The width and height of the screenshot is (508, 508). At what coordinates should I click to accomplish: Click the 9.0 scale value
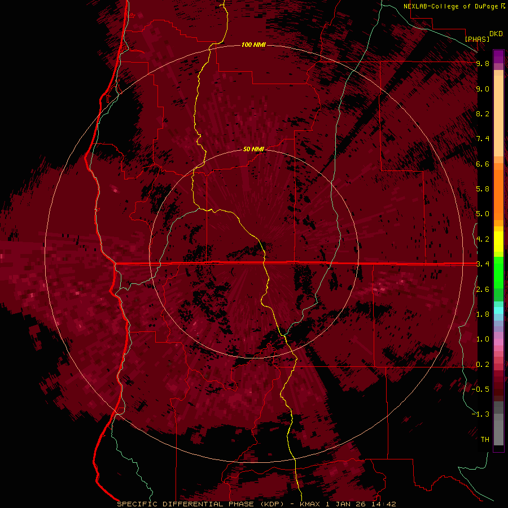click(483, 89)
